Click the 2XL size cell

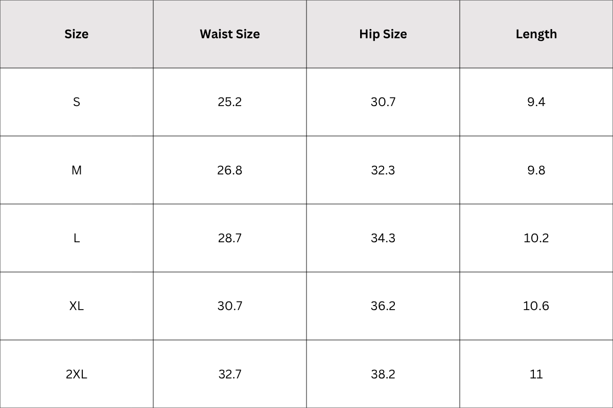[x=77, y=374]
